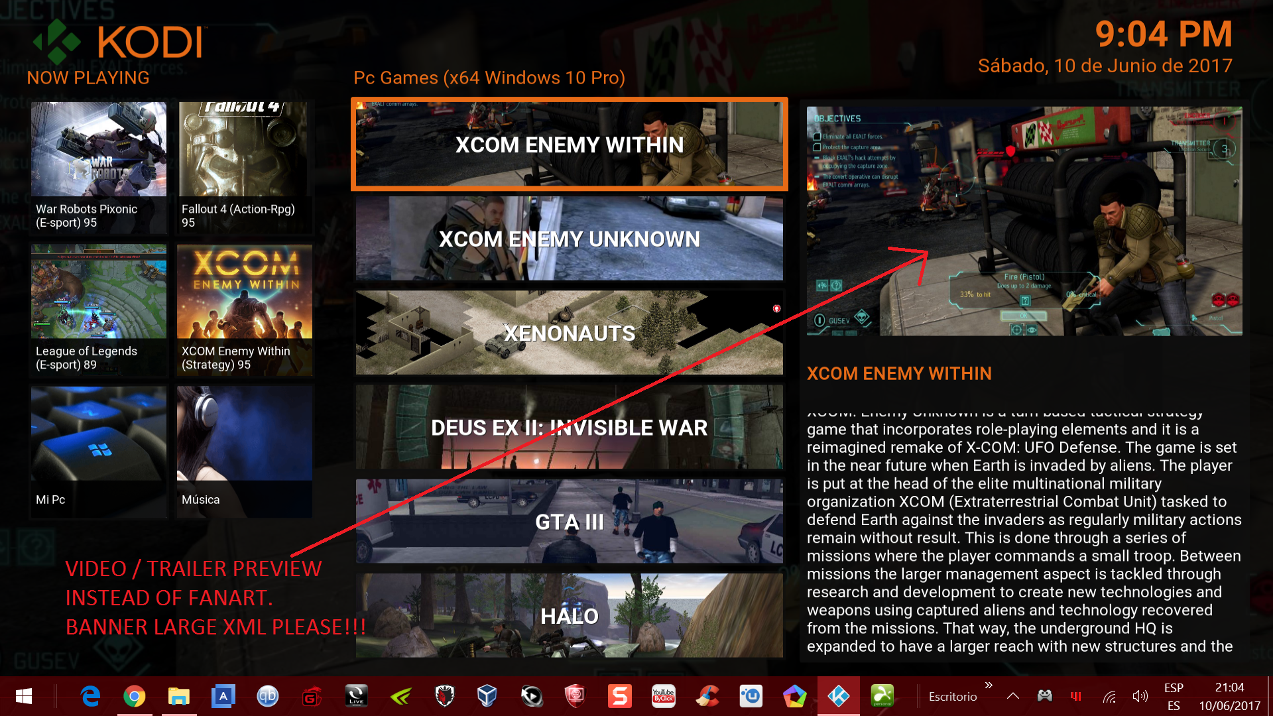Click the NOW PLAYING heading
The width and height of the screenshot is (1273, 716).
tap(88, 78)
